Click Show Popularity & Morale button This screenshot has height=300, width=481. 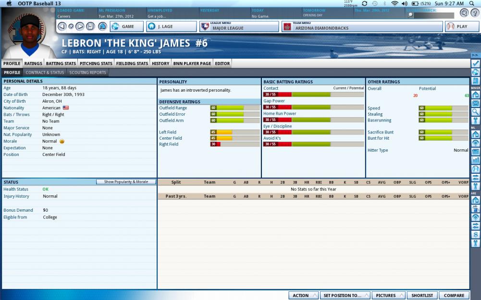point(126,182)
